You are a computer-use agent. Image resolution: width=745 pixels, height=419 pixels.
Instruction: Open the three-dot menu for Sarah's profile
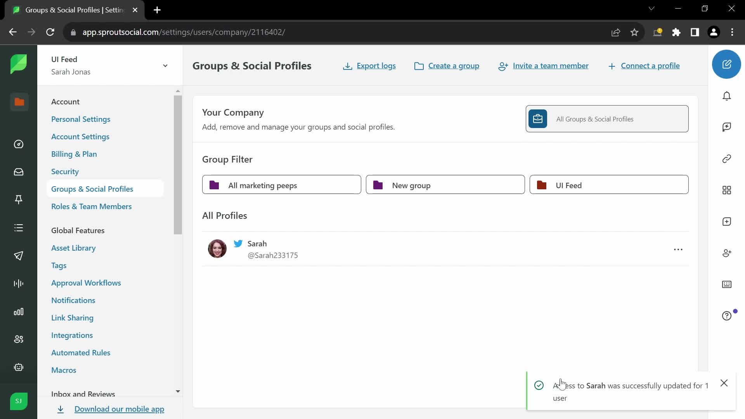[678, 249]
